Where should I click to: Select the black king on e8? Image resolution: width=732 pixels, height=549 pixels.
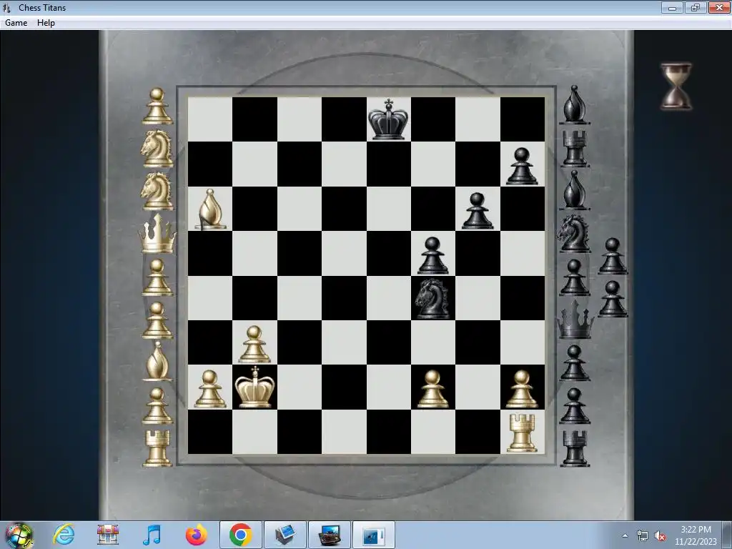[x=388, y=119]
